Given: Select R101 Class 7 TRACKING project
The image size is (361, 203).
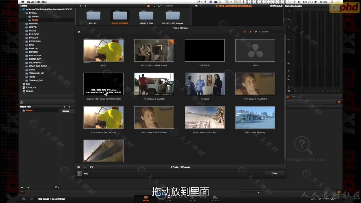Looking at the screenshot, I should (255, 84).
